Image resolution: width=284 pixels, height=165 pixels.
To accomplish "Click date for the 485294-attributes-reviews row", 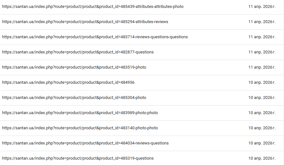I will coord(262,22).
